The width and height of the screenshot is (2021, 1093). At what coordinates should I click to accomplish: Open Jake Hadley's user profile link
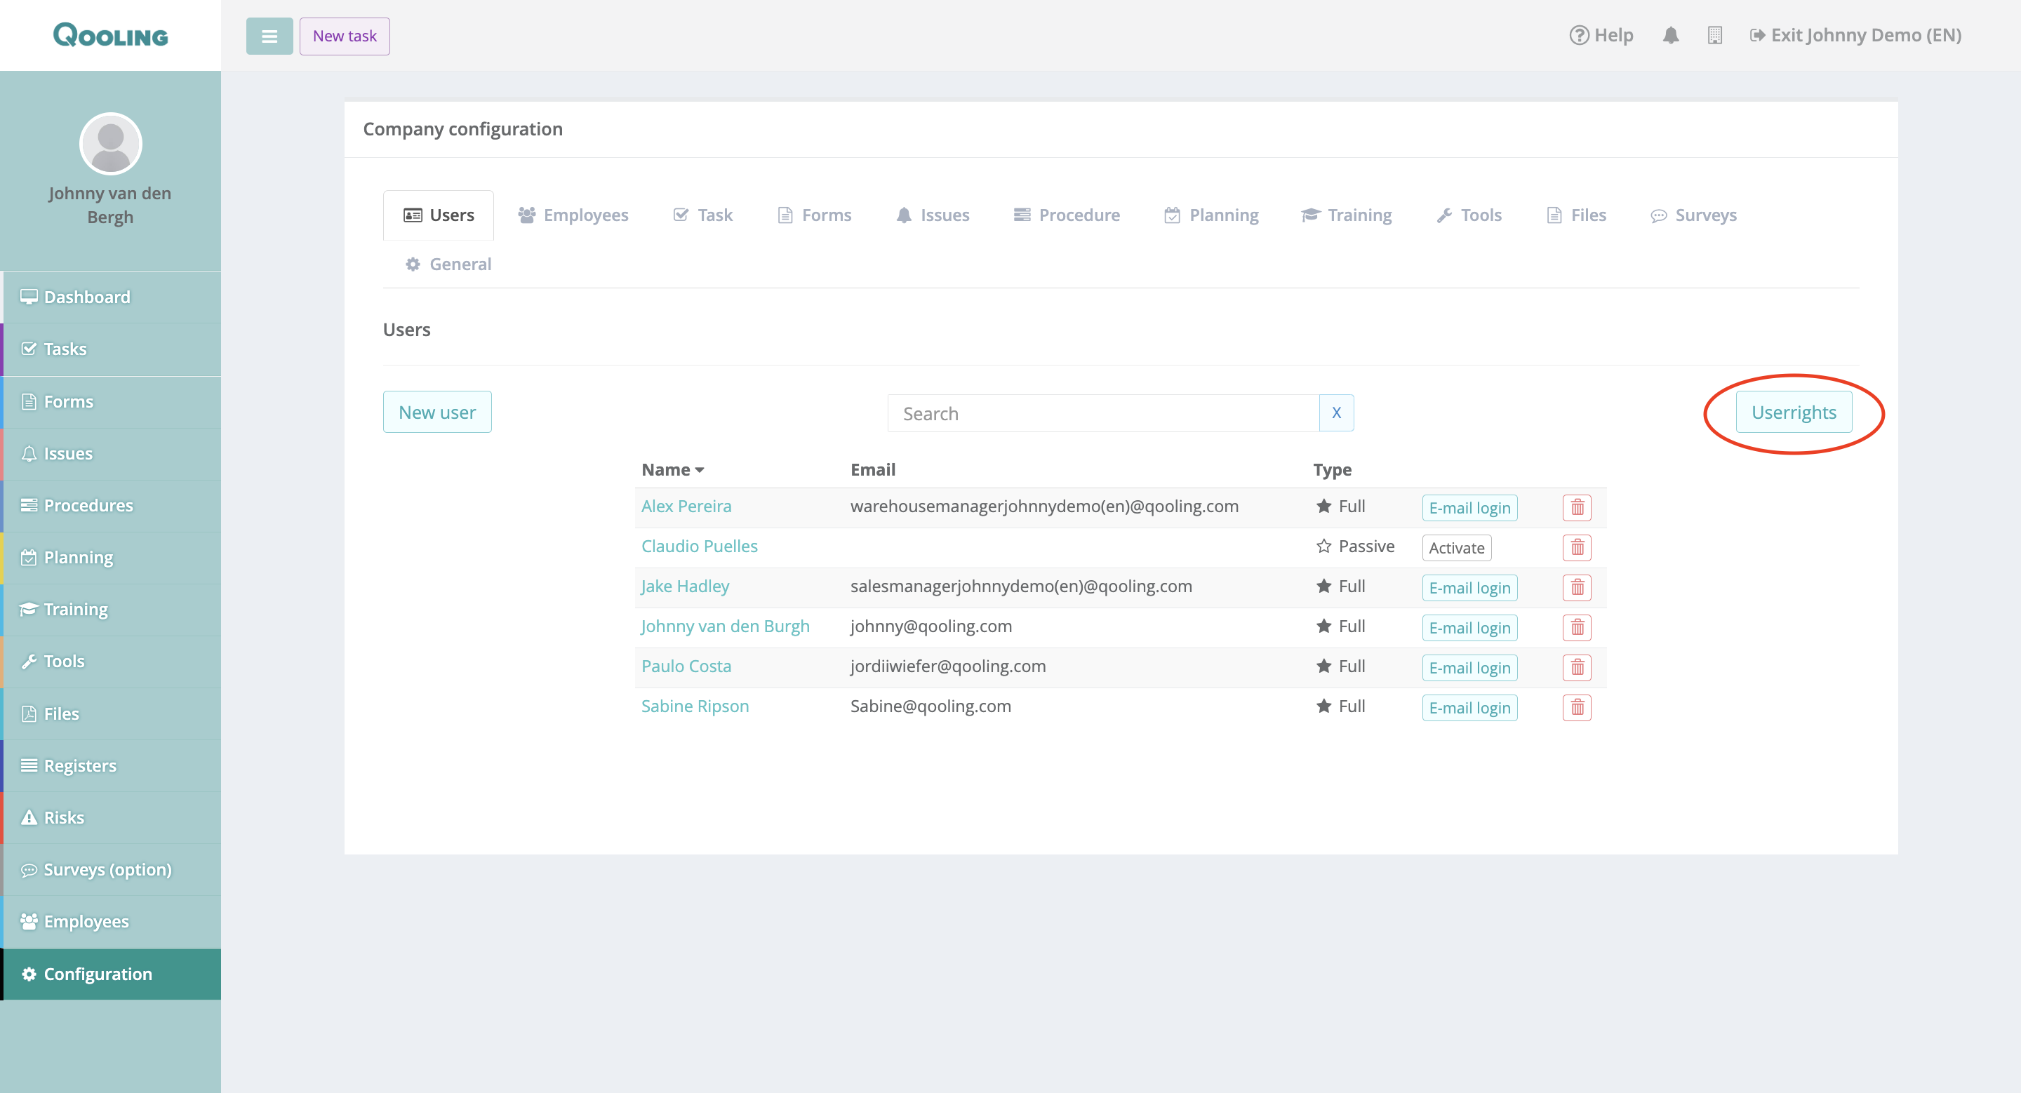click(685, 586)
